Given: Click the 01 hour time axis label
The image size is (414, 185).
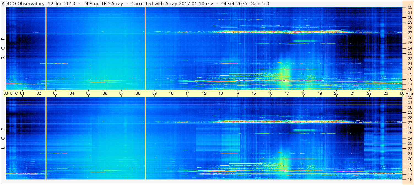Looking at the screenshot, I should 22,93.
